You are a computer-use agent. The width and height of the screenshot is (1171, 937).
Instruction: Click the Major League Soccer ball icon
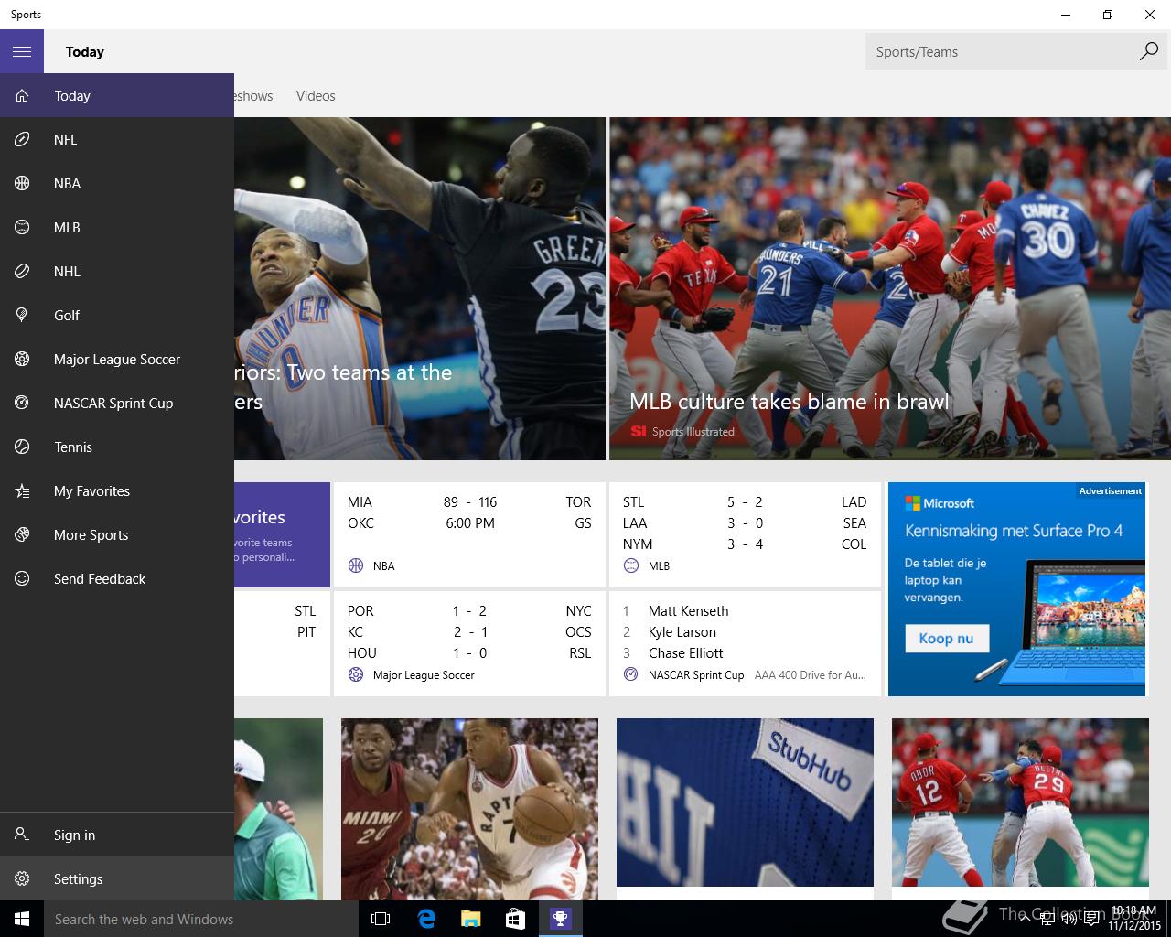[22, 359]
